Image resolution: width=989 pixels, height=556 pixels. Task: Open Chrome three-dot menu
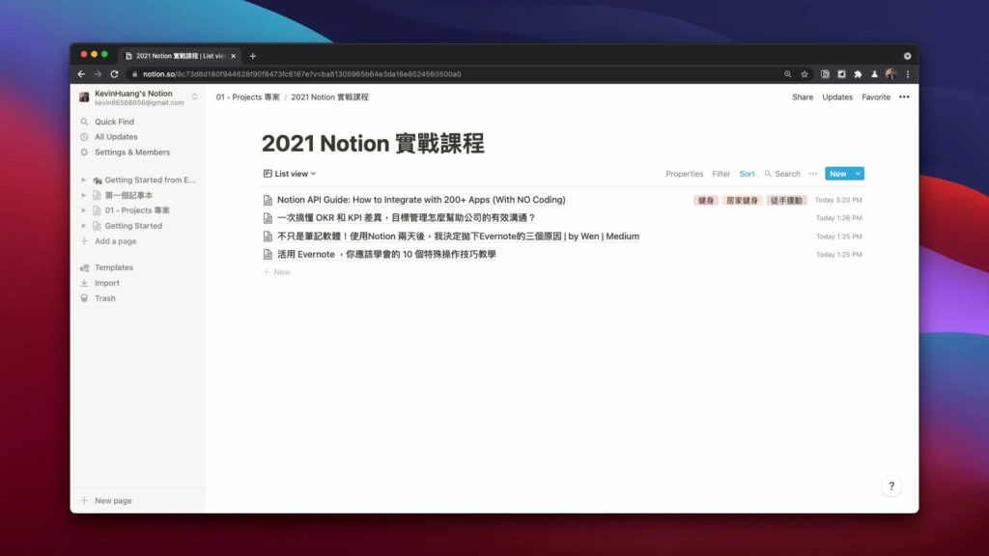[908, 74]
